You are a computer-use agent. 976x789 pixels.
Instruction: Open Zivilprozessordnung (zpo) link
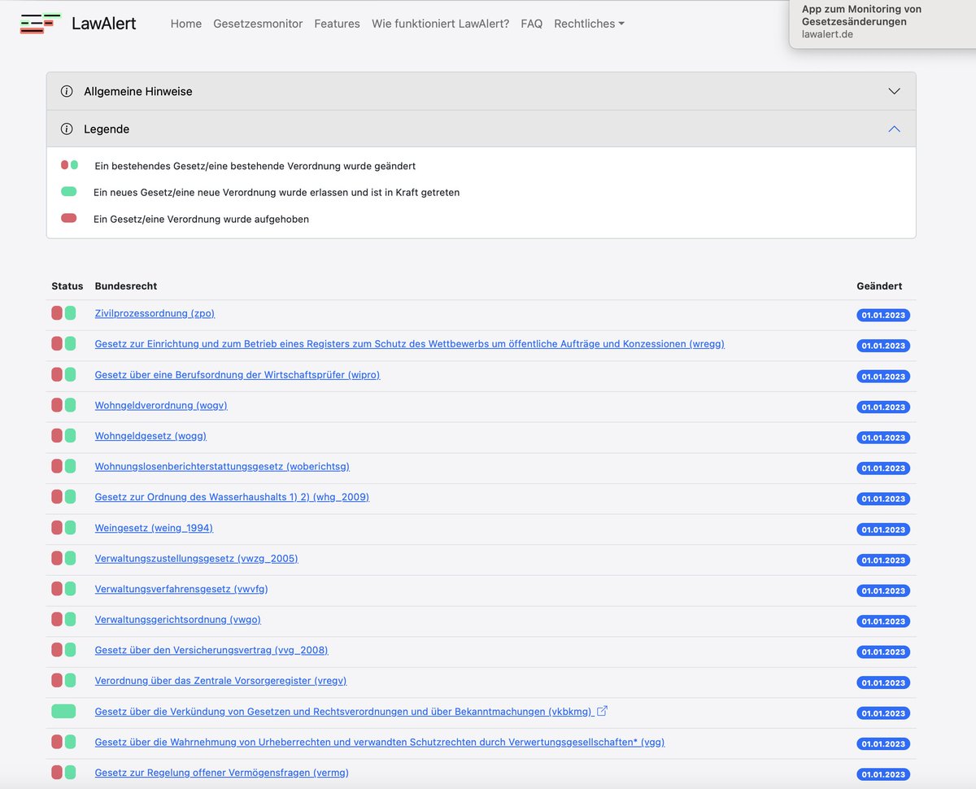(155, 313)
